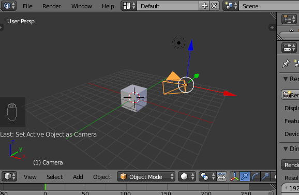Open the Add menu in 3D viewport header
This screenshot has height=195, width=299.
[x=78, y=177]
